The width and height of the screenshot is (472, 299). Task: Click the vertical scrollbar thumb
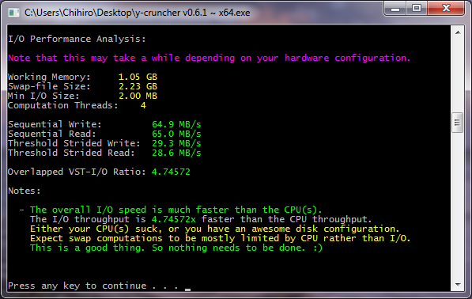point(458,123)
